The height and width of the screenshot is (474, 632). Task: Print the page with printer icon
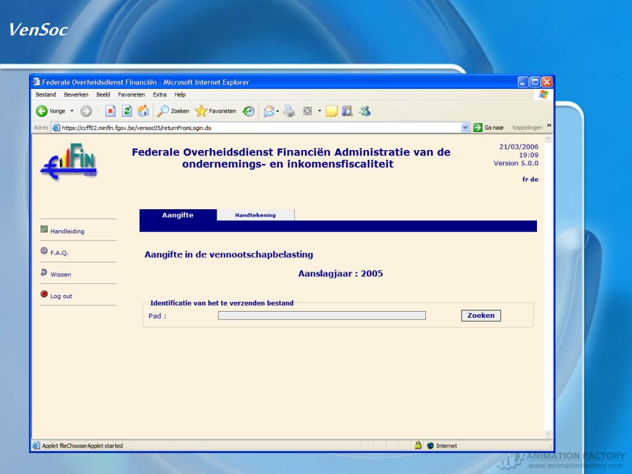(289, 111)
